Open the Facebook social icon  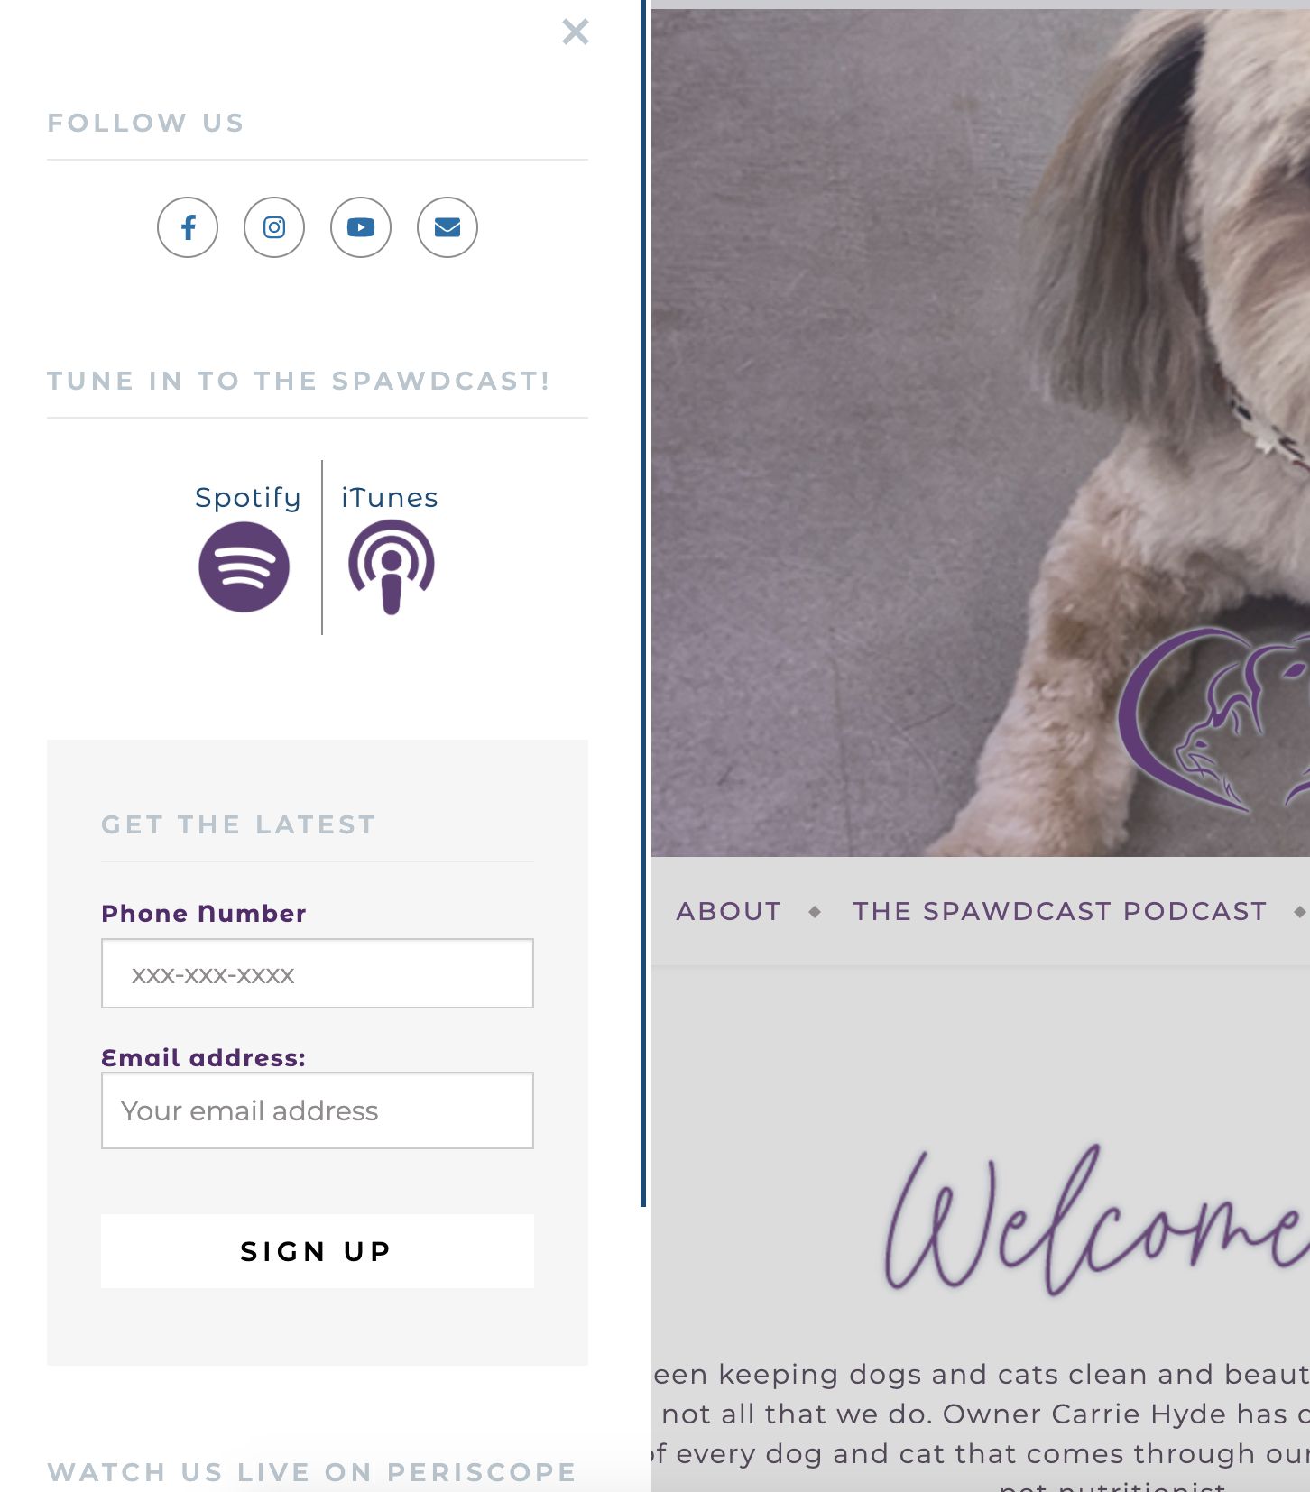tap(188, 227)
